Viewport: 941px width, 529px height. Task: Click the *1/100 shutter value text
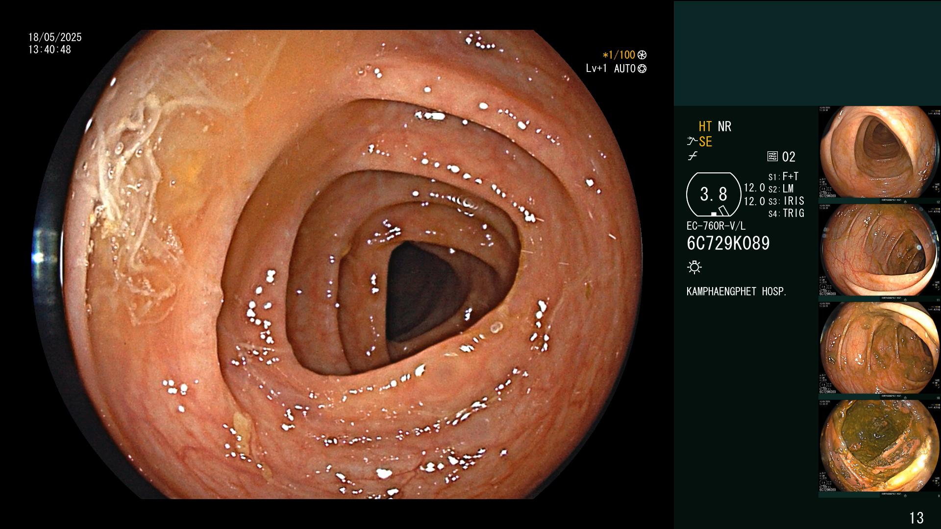tap(619, 55)
